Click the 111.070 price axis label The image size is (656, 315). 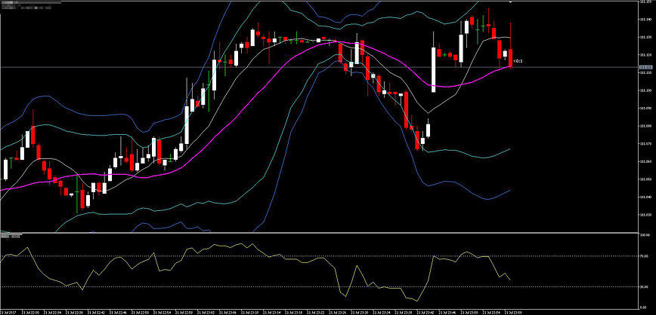[x=647, y=144]
